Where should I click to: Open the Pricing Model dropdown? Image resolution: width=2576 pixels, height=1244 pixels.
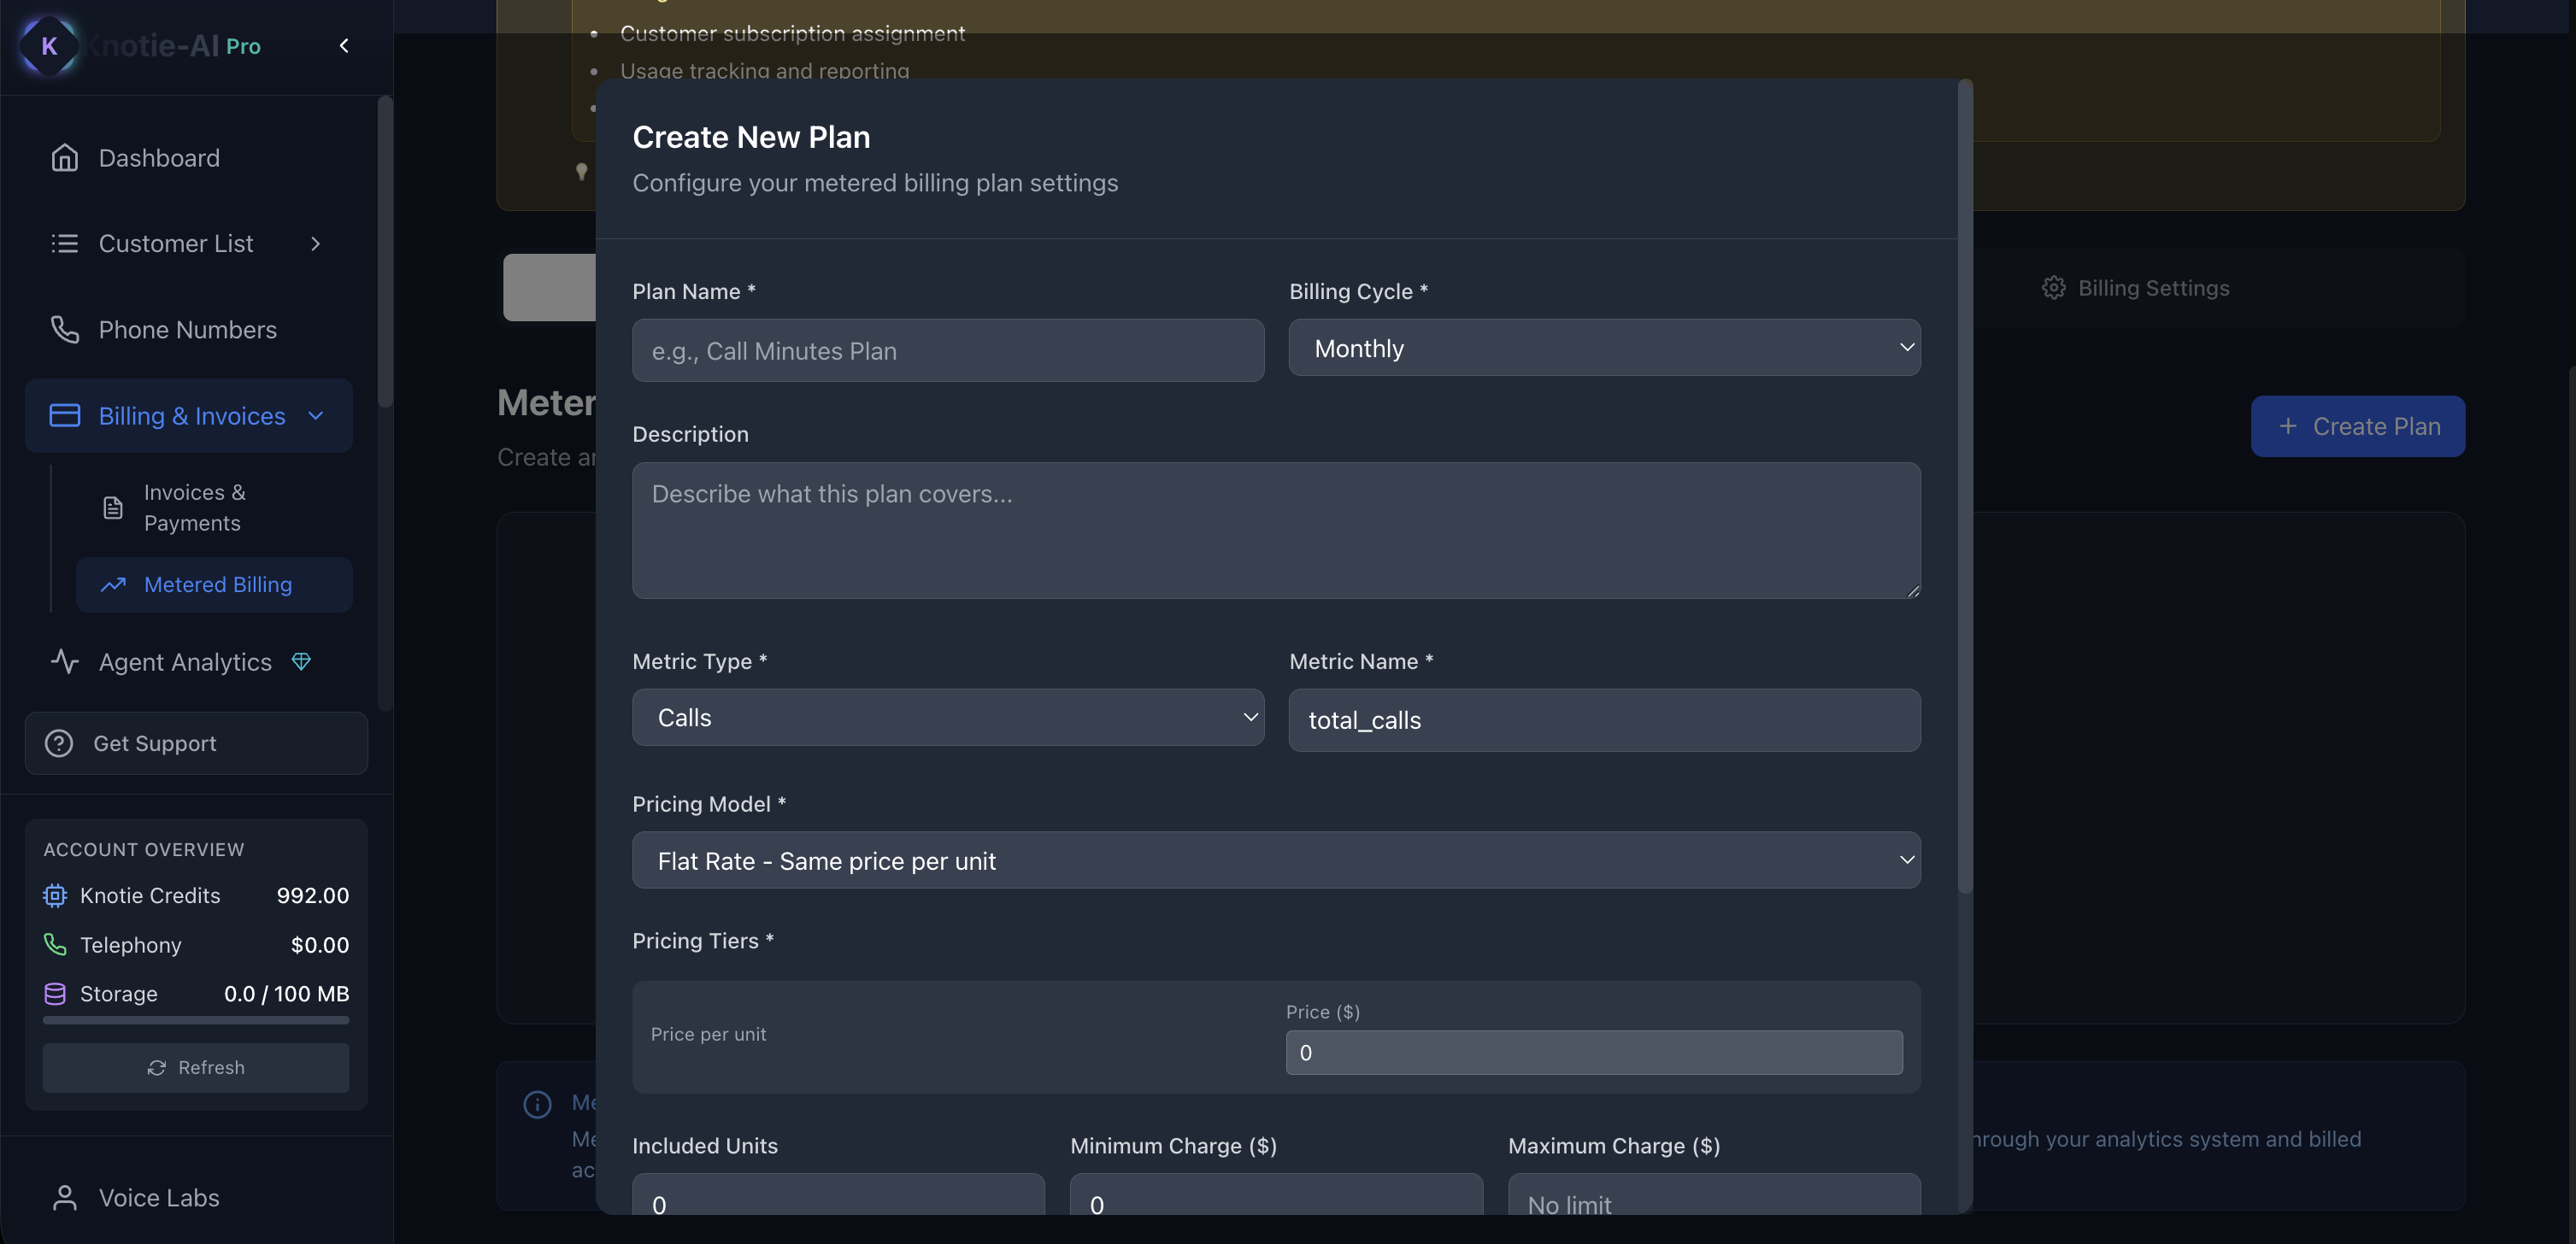click(1275, 861)
